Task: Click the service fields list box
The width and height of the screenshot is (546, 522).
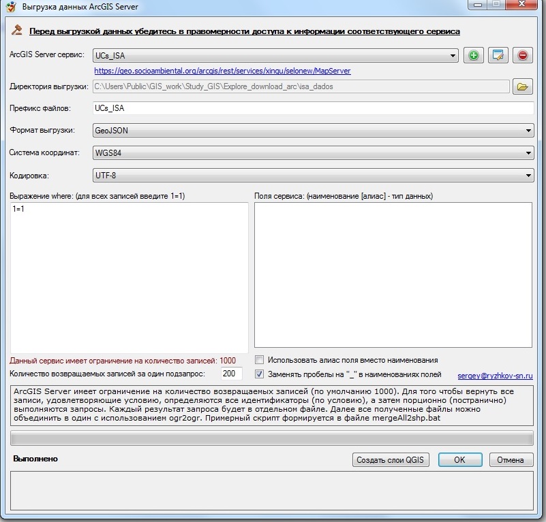Action: tap(393, 275)
